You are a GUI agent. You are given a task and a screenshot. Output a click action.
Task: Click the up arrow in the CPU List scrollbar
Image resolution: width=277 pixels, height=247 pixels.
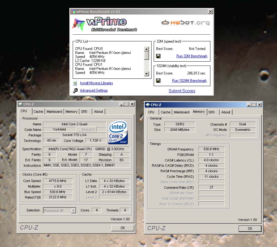tap(146, 49)
